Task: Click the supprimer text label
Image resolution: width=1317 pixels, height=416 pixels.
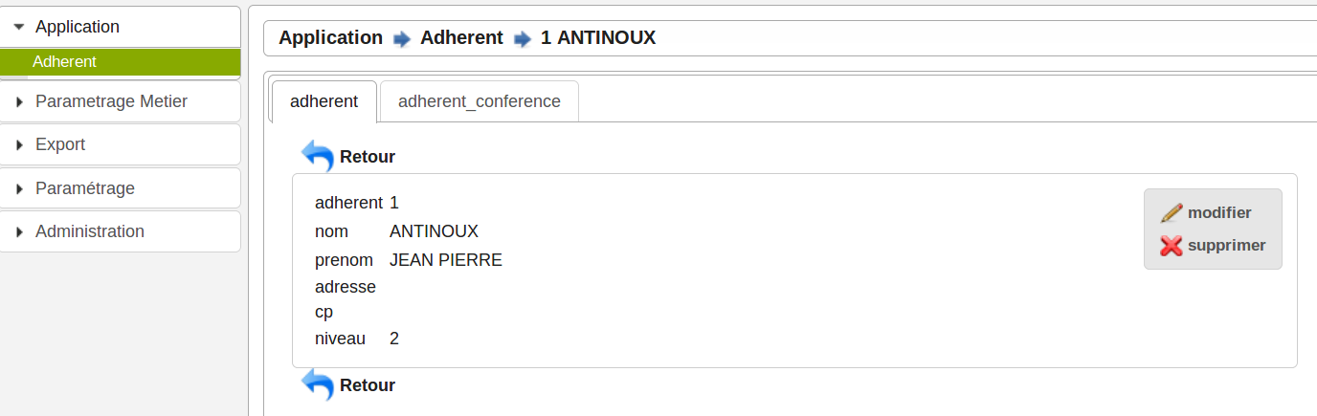Action: [1226, 246]
